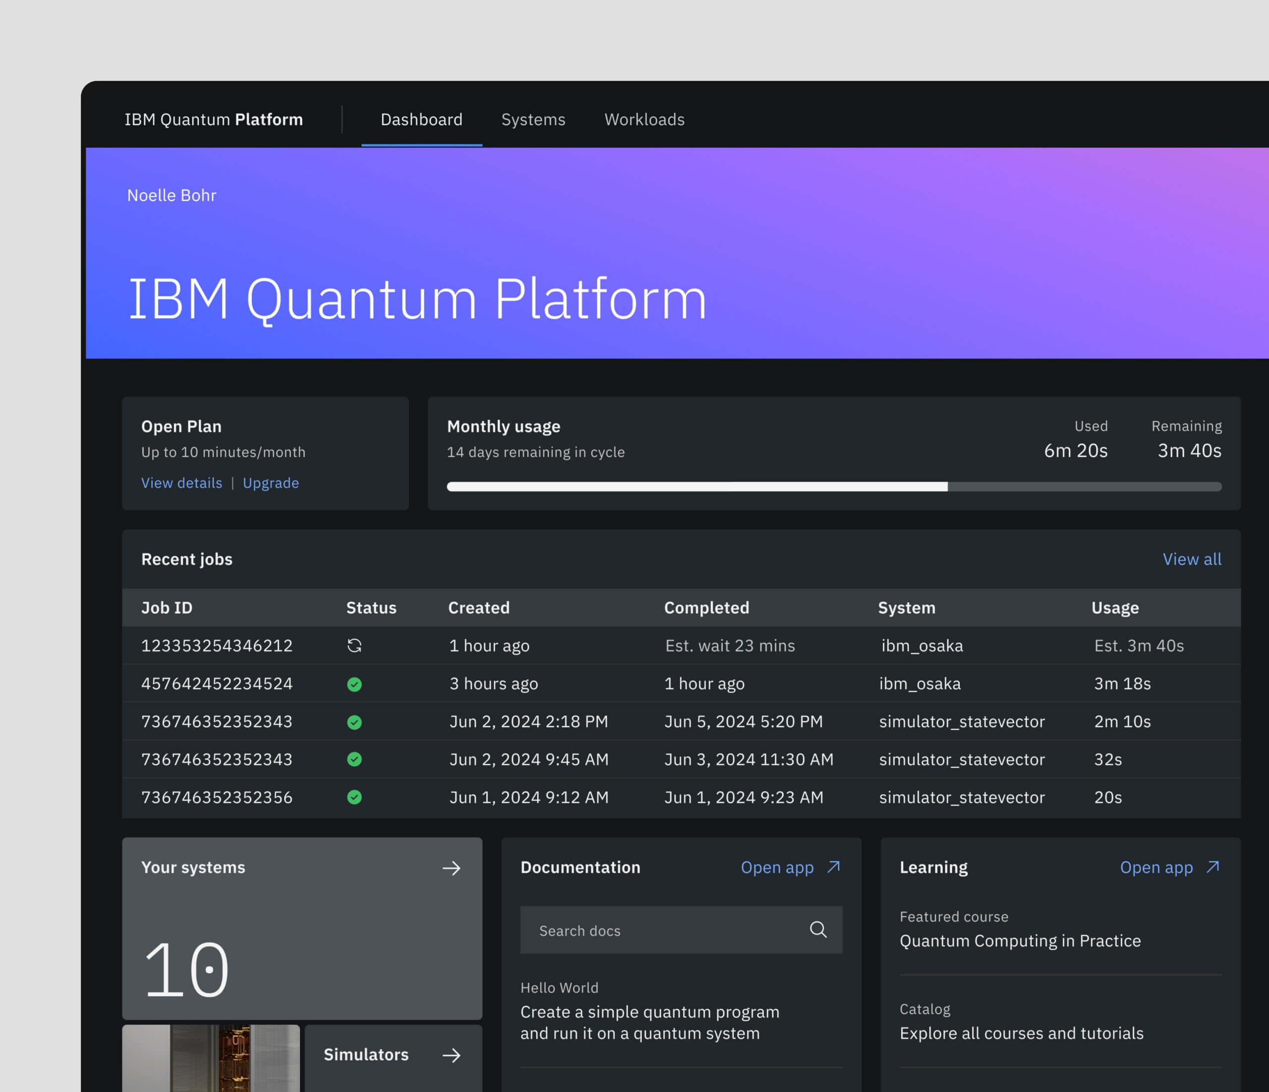This screenshot has height=1092, width=1269.
Task: Click '3m 18s' usage value
Action: click(x=1123, y=684)
